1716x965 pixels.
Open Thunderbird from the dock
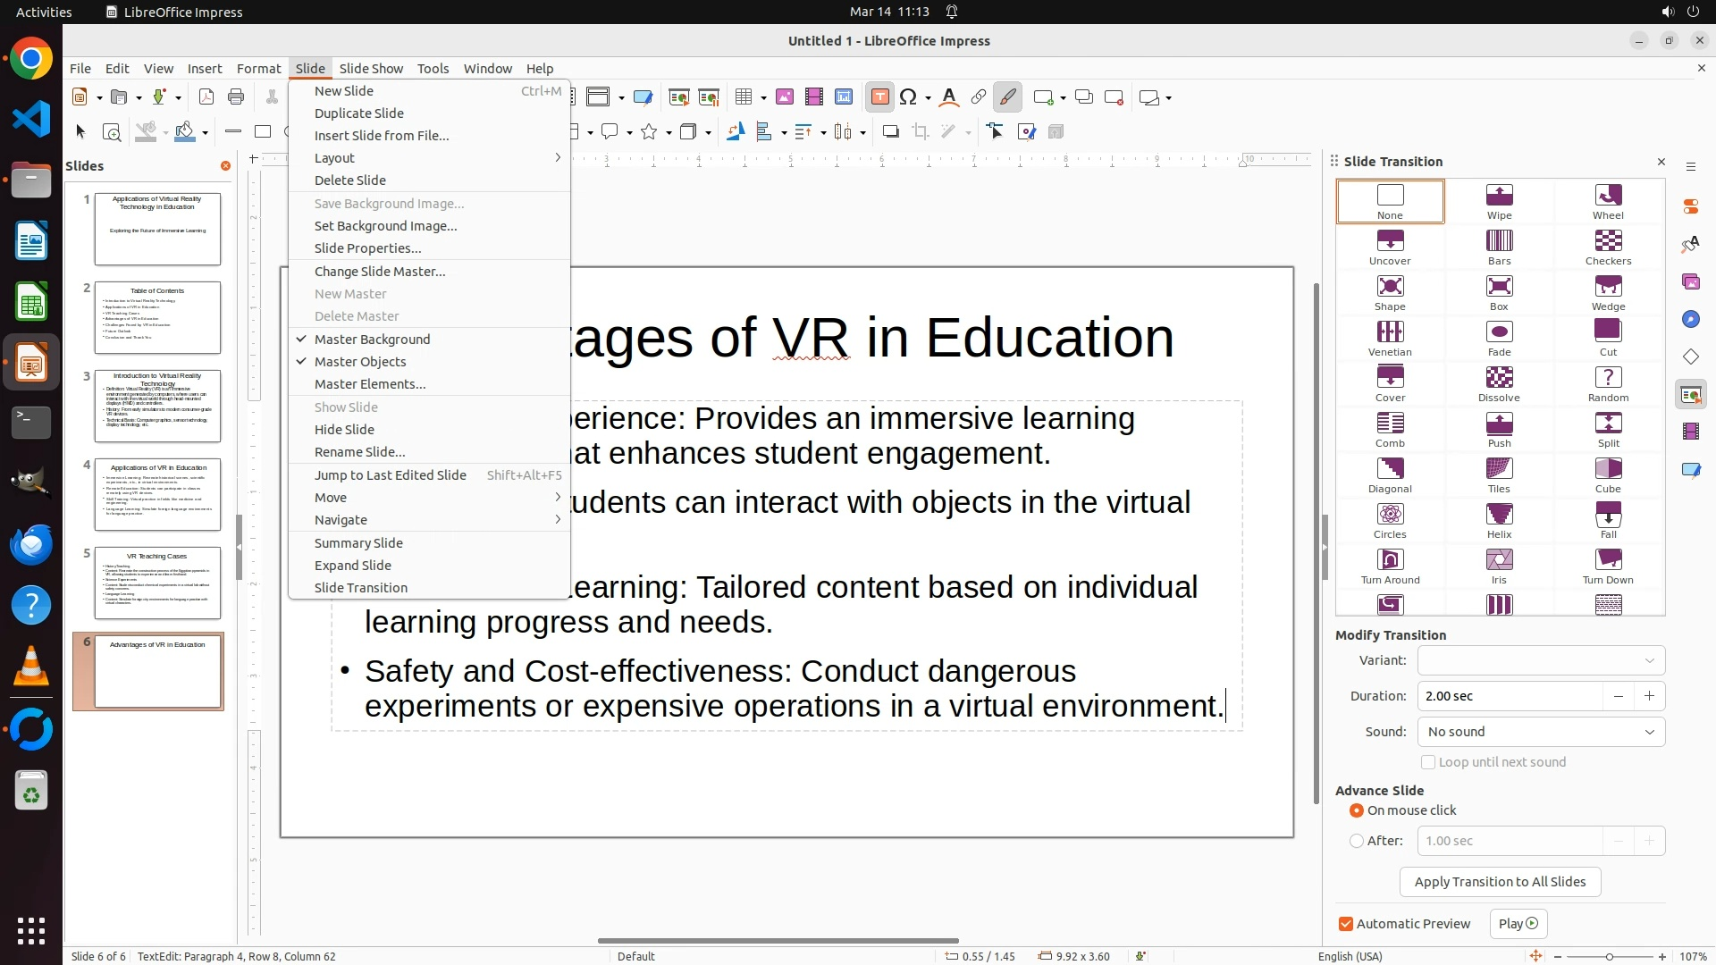tap(31, 545)
